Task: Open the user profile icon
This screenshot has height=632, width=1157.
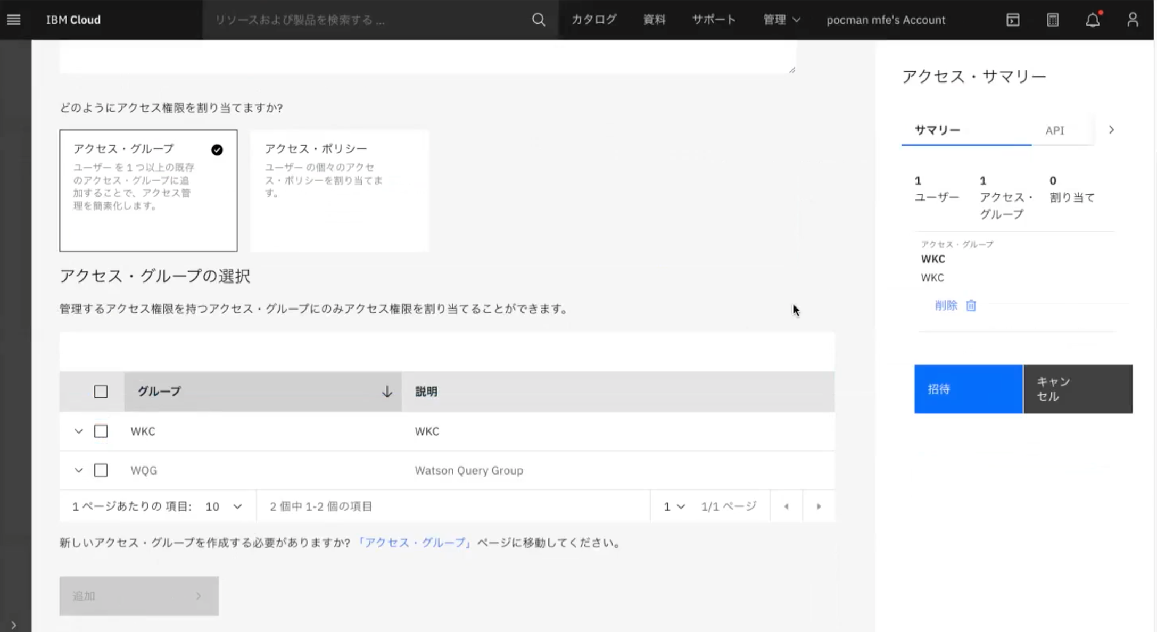Action: pyautogui.click(x=1133, y=20)
